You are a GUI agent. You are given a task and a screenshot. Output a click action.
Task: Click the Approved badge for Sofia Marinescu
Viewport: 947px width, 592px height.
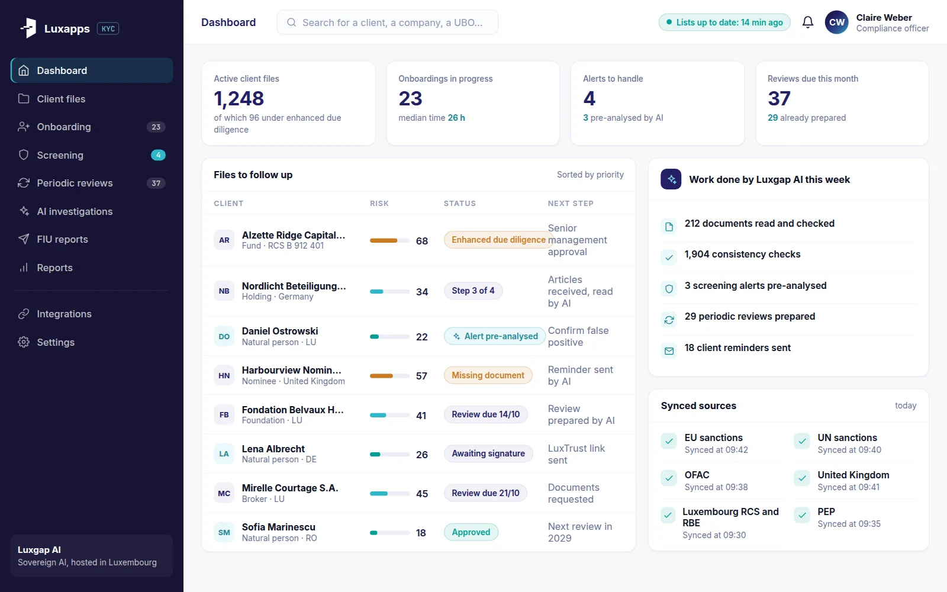(x=471, y=532)
